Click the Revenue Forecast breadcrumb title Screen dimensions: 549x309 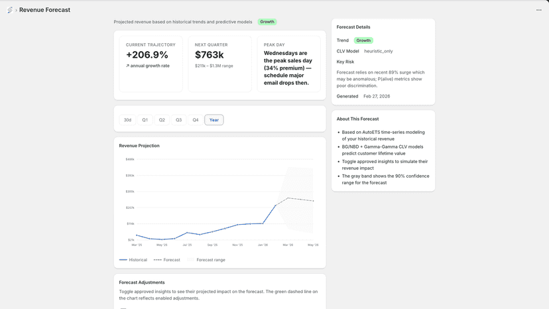click(45, 10)
